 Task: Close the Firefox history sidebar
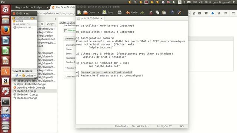(x=56, y=19)
